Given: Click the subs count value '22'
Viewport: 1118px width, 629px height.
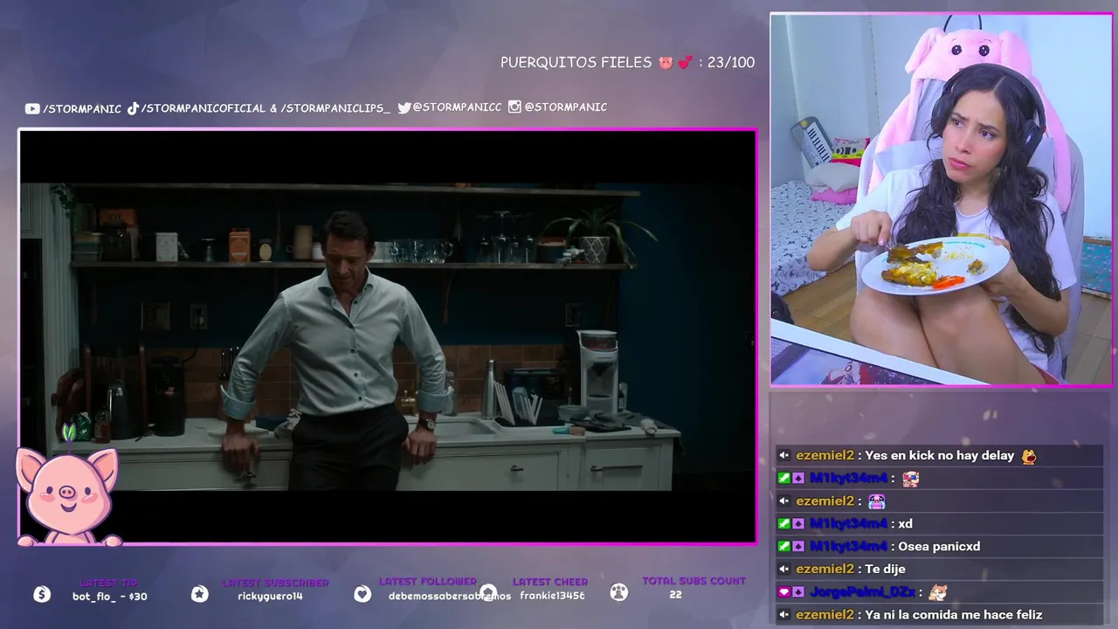Looking at the screenshot, I should pos(675,594).
